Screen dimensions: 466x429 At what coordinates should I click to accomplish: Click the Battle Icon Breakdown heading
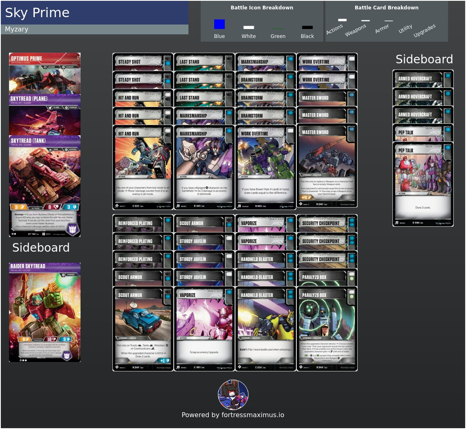(262, 8)
